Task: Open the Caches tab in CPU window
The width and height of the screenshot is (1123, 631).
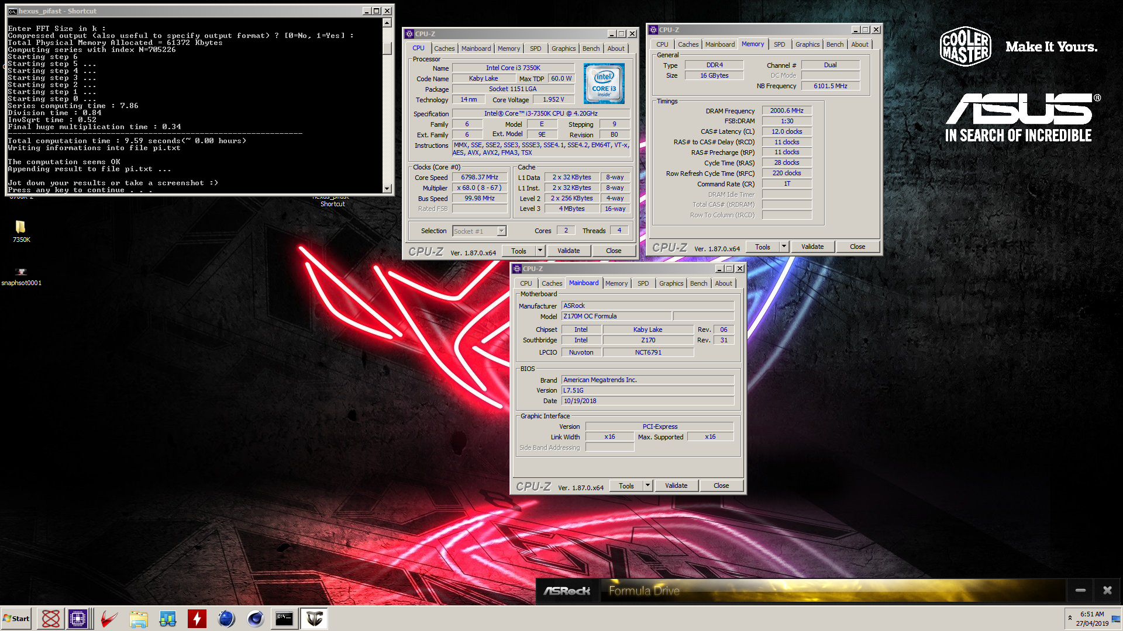Action: (444, 48)
